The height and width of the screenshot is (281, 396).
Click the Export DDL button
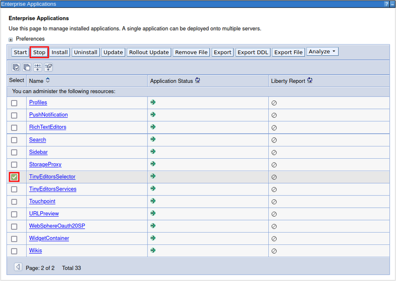point(252,52)
